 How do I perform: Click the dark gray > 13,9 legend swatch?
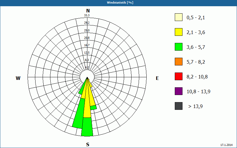(x=179, y=106)
